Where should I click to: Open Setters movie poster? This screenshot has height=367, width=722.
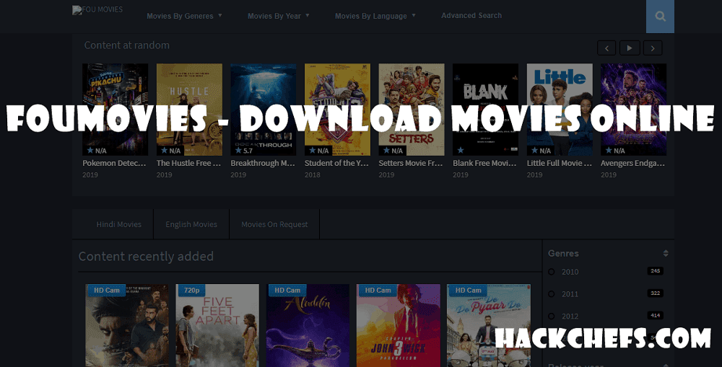tap(412, 110)
